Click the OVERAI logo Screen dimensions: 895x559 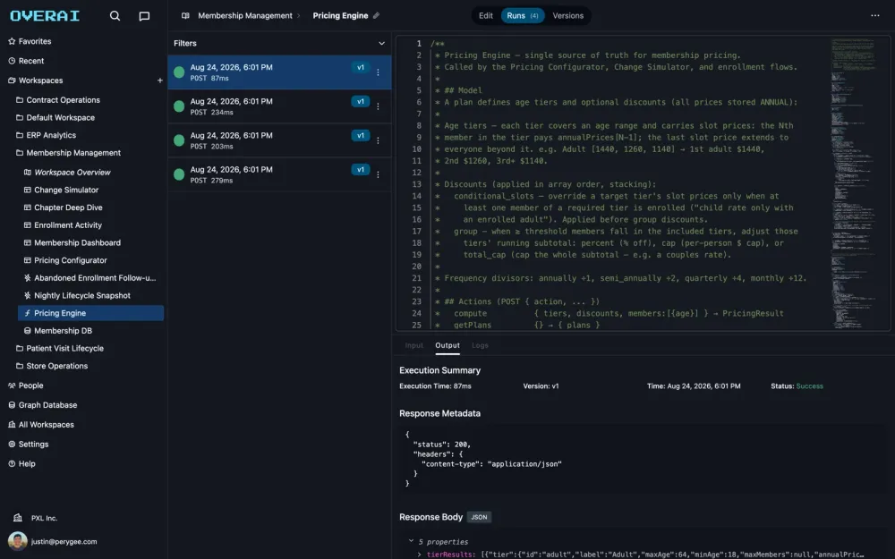(45, 16)
